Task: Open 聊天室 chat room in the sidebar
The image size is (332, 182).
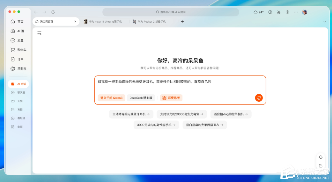Action: pyautogui.click(x=18, y=92)
